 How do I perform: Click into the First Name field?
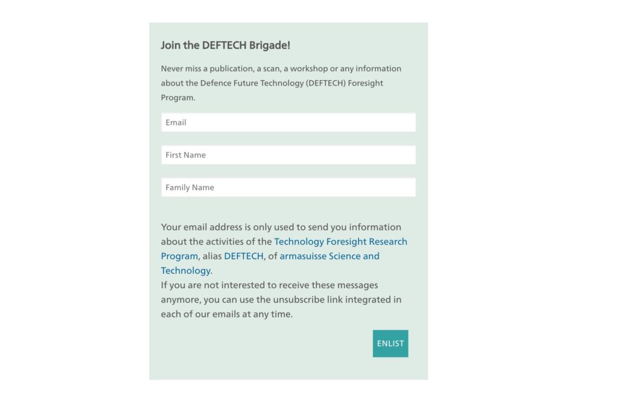pyautogui.click(x=288, y=155)
